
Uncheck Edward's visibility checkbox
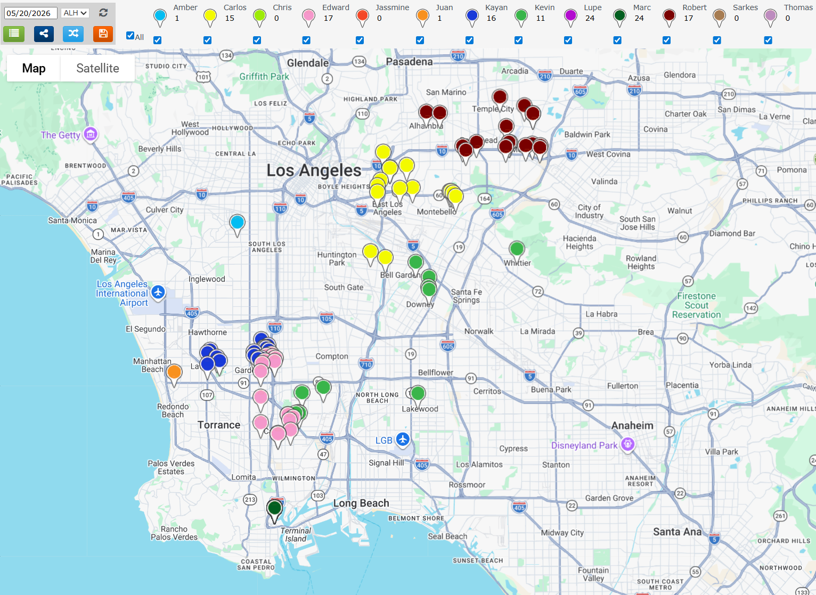coord(306,40)
